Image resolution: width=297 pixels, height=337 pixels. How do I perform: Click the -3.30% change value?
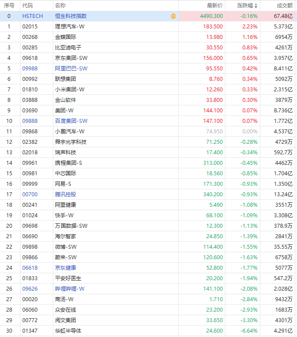[249, 320]
